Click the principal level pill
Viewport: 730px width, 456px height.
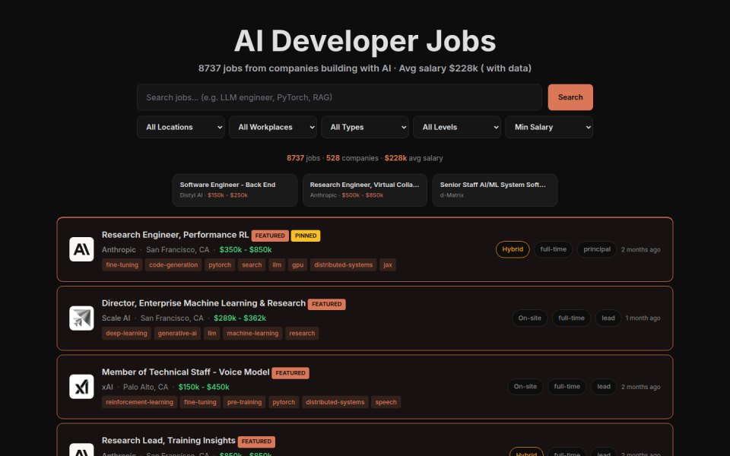tap(597, 249)
